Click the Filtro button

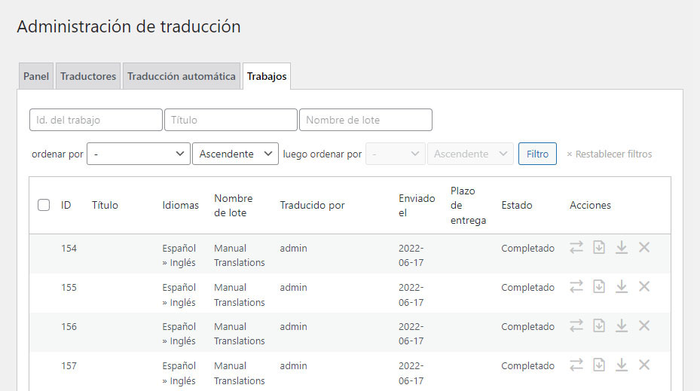[x=537, y=154]
